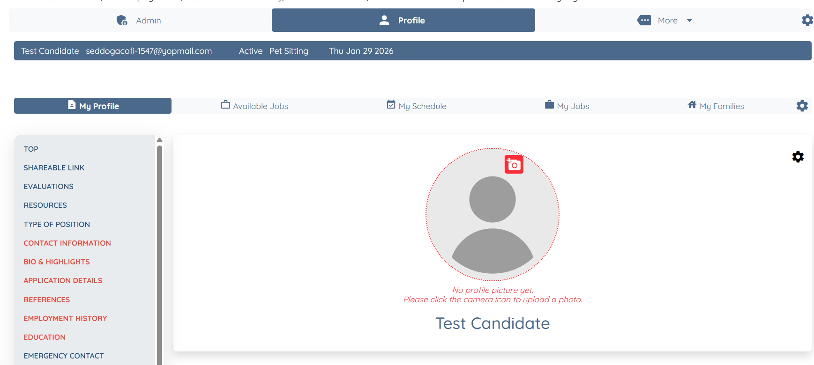
Task: Click the house icon for My Families
Action: [692, 105]
